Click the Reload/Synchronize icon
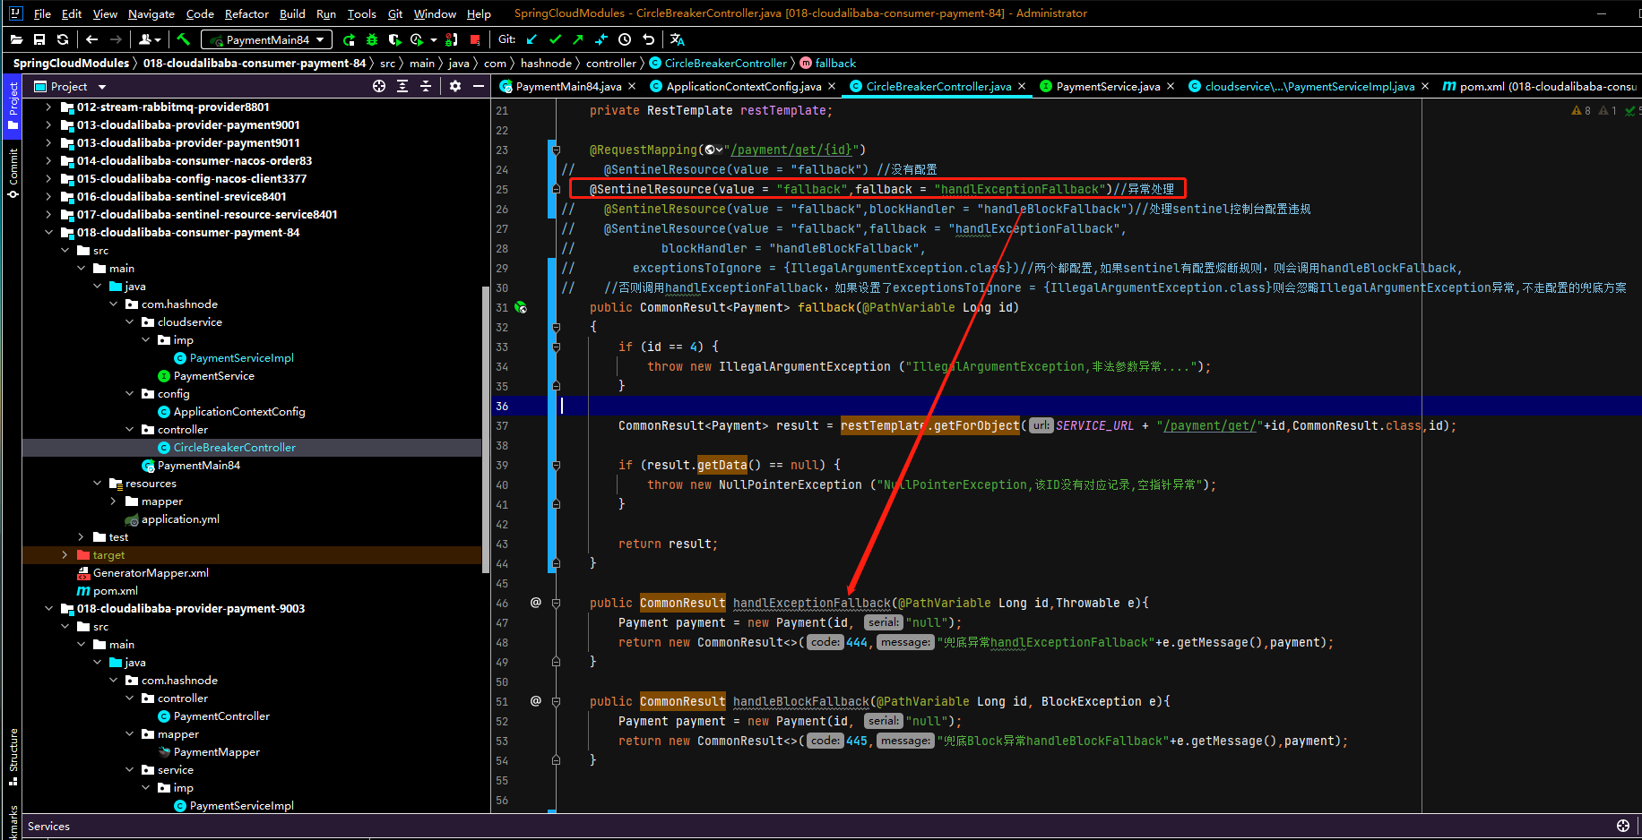 click(x=63, y=39)
